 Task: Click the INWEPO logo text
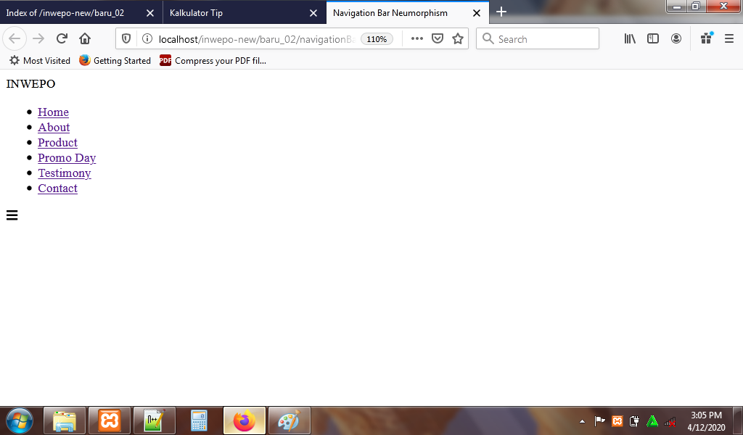click(30, 84)
